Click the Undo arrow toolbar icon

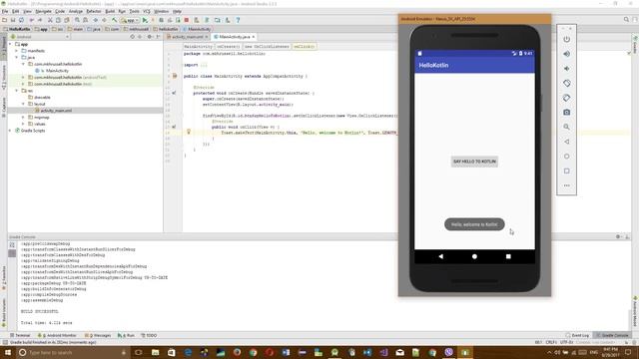click(x=31, y=20)
